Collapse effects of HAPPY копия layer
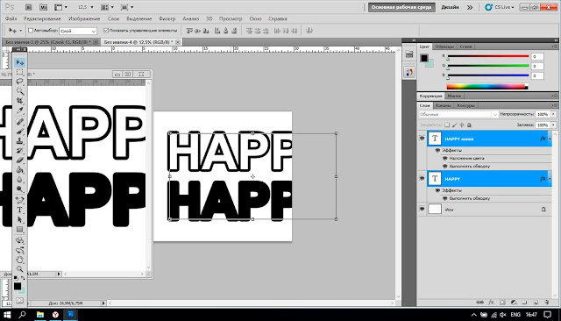The width and height of the screenshot is (561, 321). click(550, 139)
